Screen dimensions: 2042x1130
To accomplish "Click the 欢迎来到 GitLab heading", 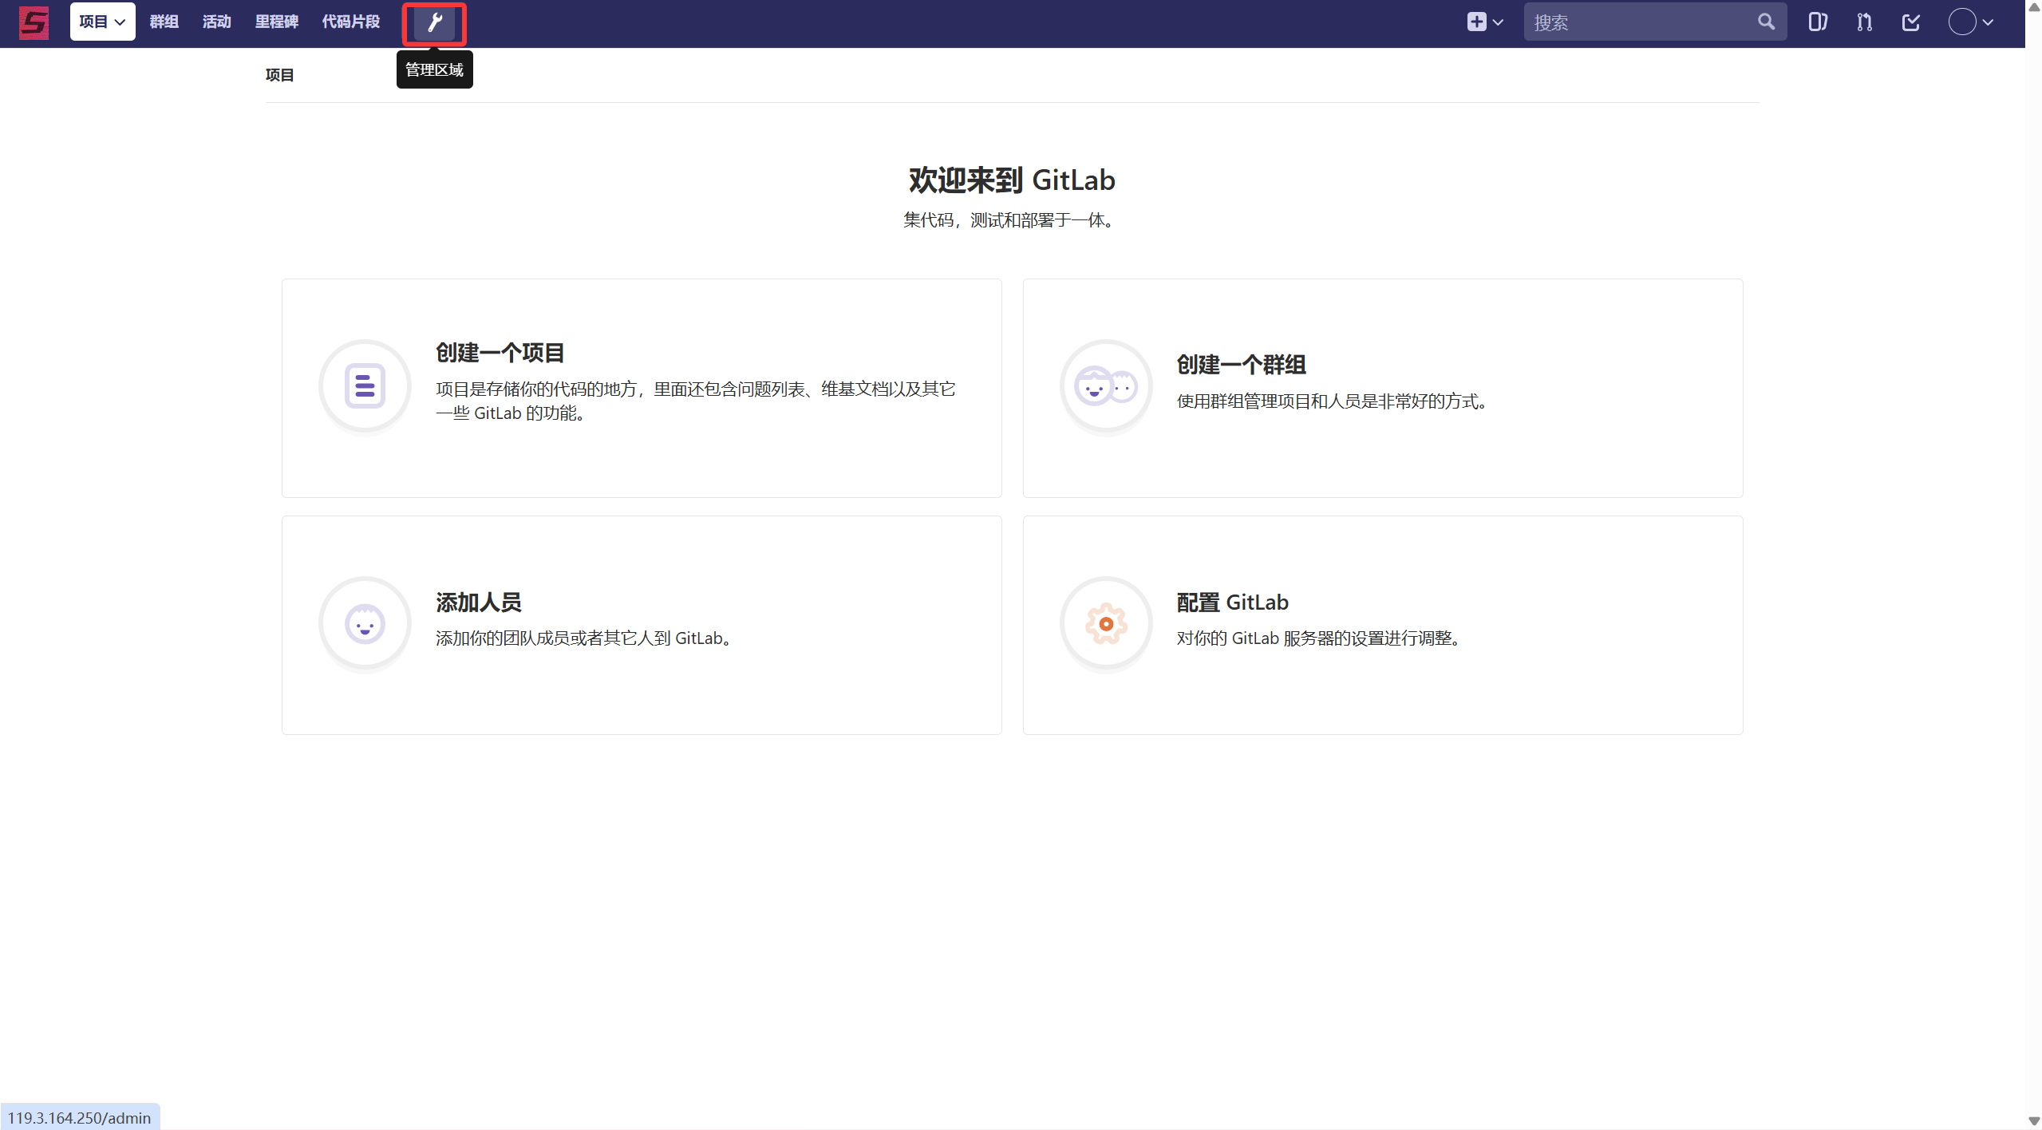I will pos(1012,180).
